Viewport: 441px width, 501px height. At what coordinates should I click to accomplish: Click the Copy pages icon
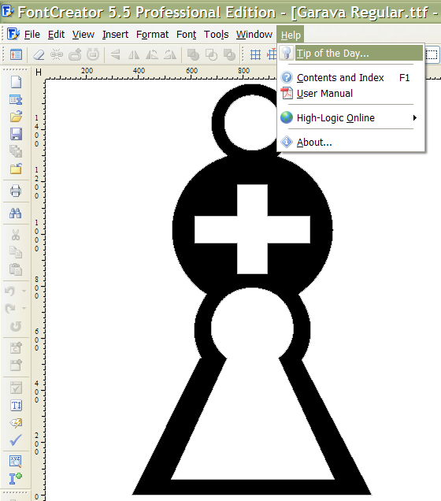(16, 252)
